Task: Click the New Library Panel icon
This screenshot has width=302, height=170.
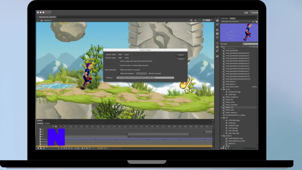Action: [256, 22]
